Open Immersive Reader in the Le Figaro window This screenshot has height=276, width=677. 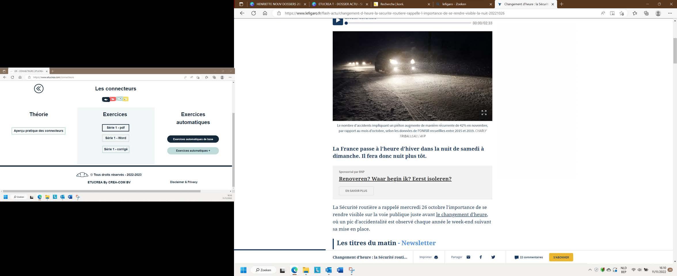[x=612, y=13]
